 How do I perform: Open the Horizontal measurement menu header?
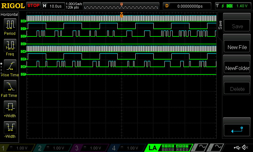tap(11, 15)
